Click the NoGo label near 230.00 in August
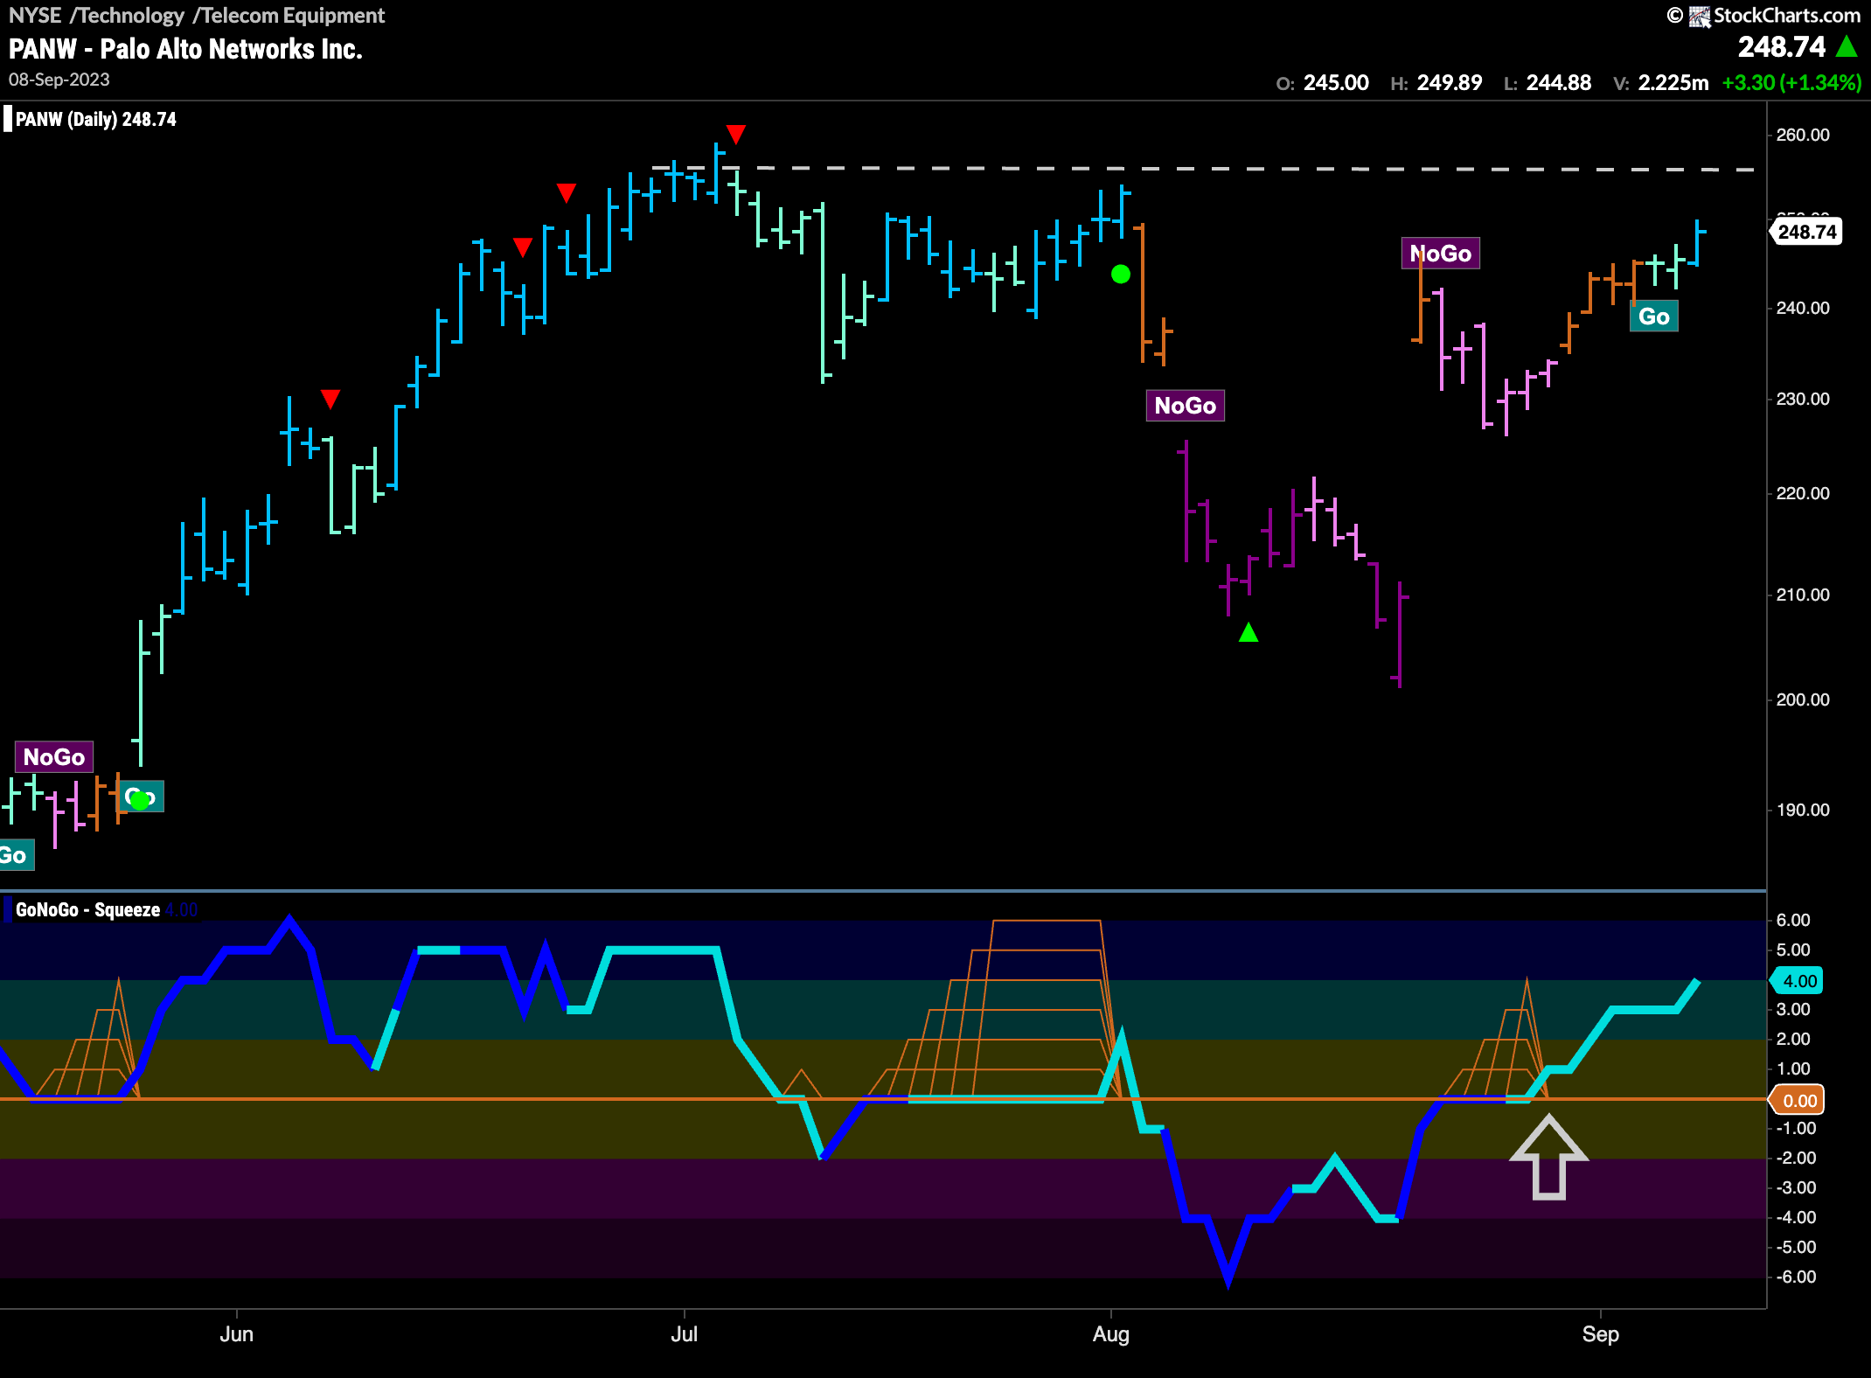The image size is (1871, 1378). pos(1185,406)
